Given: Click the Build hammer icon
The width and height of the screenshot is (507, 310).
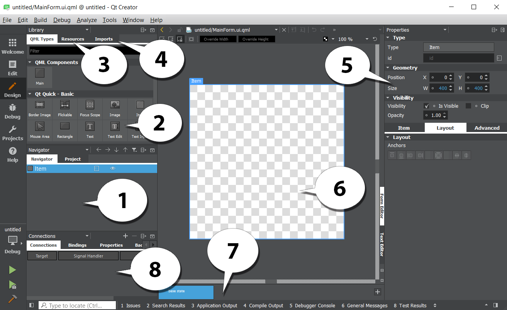Looking at the screenshot, I should coord(12,299).
